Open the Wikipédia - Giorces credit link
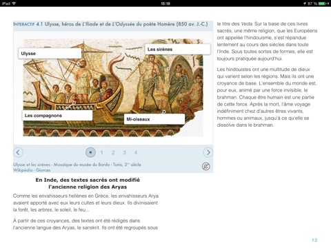The height and width of the screenshot is (248, 331). pos(32,170)
